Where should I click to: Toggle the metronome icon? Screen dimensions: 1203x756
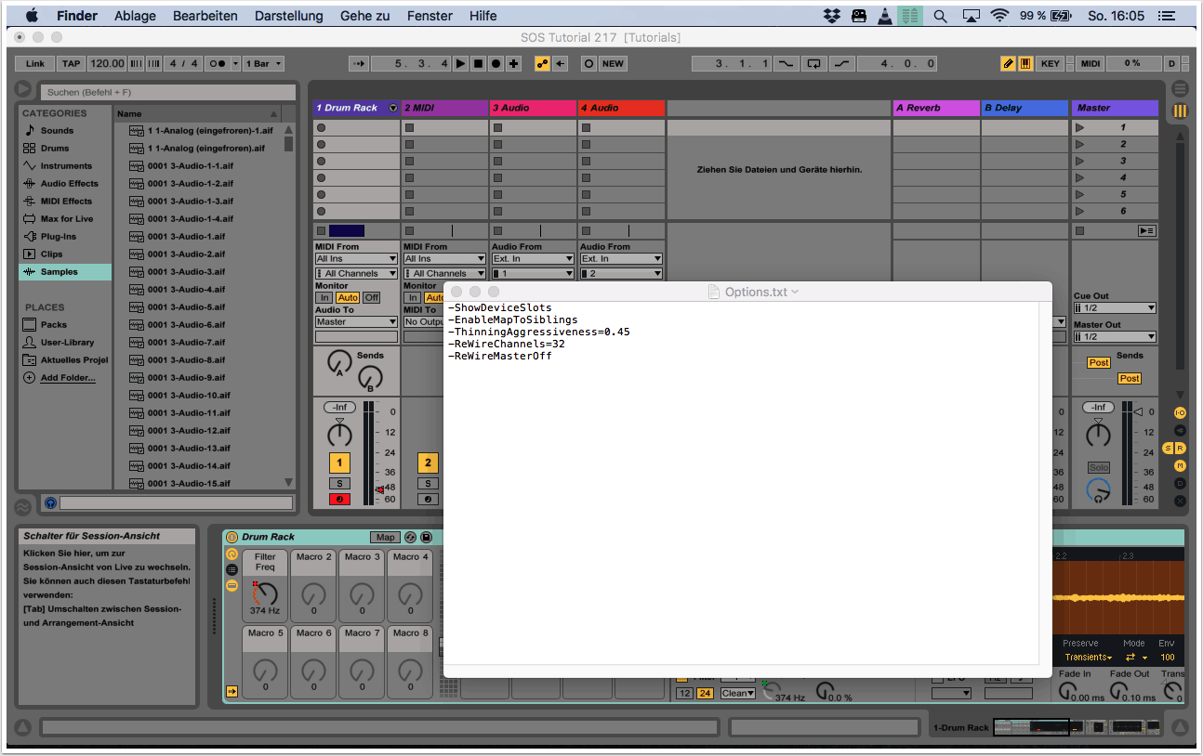[x=219, y=64]
